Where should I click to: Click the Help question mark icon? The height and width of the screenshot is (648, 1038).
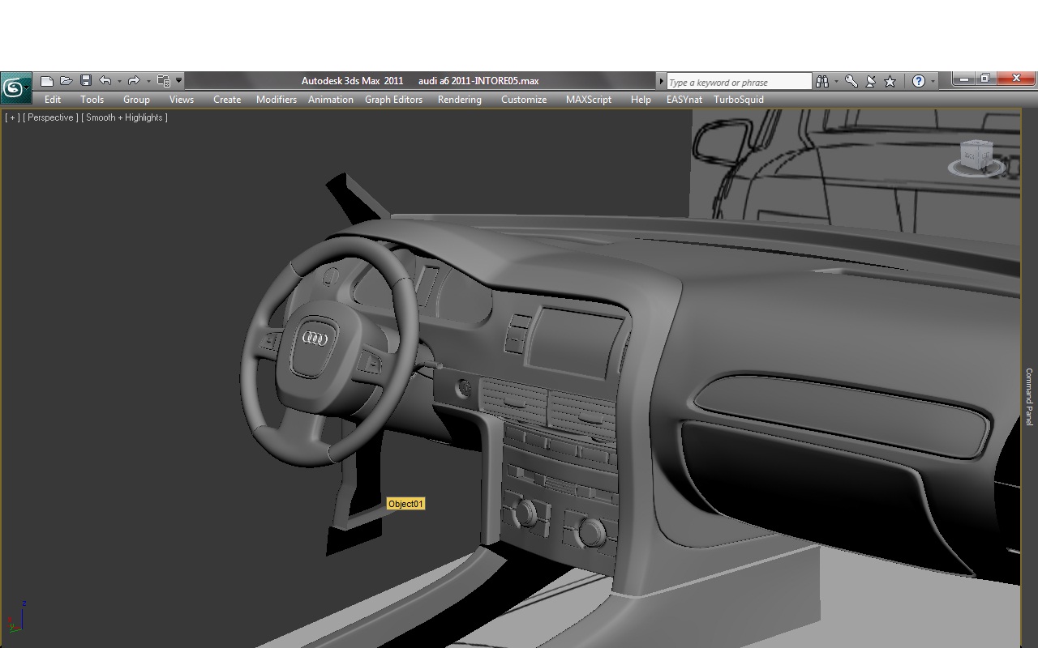pyautogui.click(x=918, y=82)
